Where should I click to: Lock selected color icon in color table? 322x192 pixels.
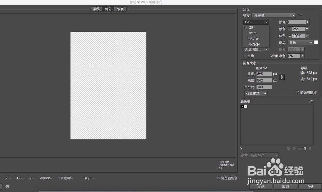point(299,148)
